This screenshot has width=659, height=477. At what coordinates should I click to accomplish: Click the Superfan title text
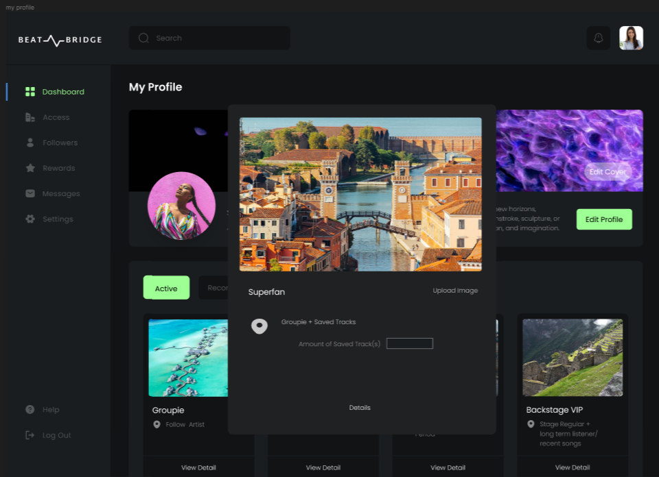coord(266,292)
